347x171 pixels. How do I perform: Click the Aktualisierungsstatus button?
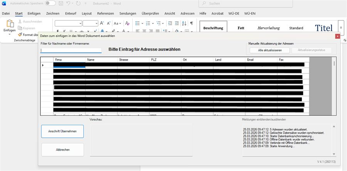[312, 50]
